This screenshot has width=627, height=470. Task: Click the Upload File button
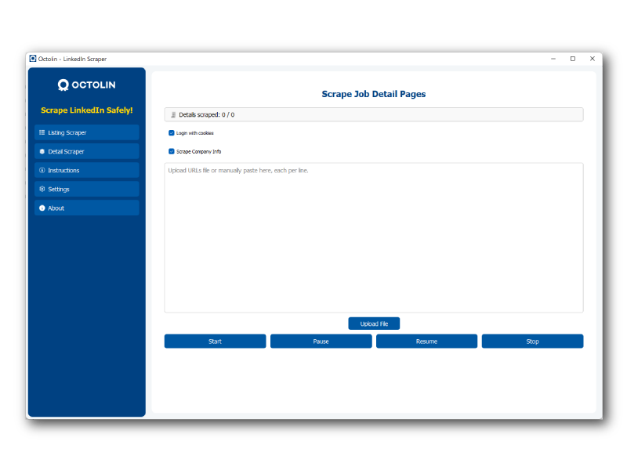tap(374, 324)
